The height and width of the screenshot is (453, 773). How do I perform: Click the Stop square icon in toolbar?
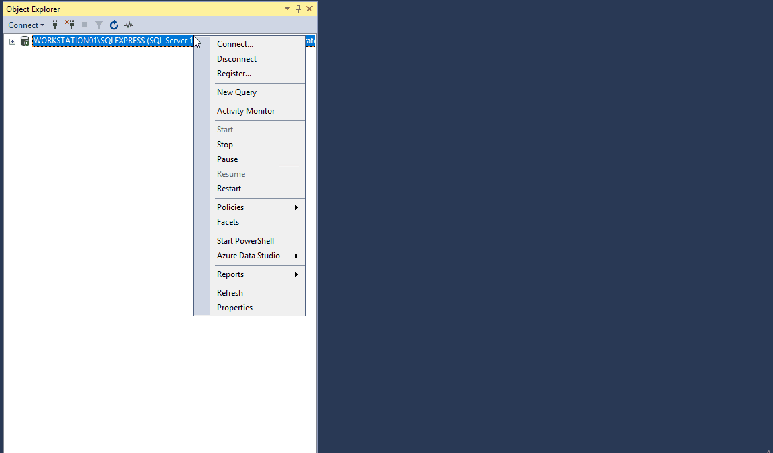click(x=84, y=25)
